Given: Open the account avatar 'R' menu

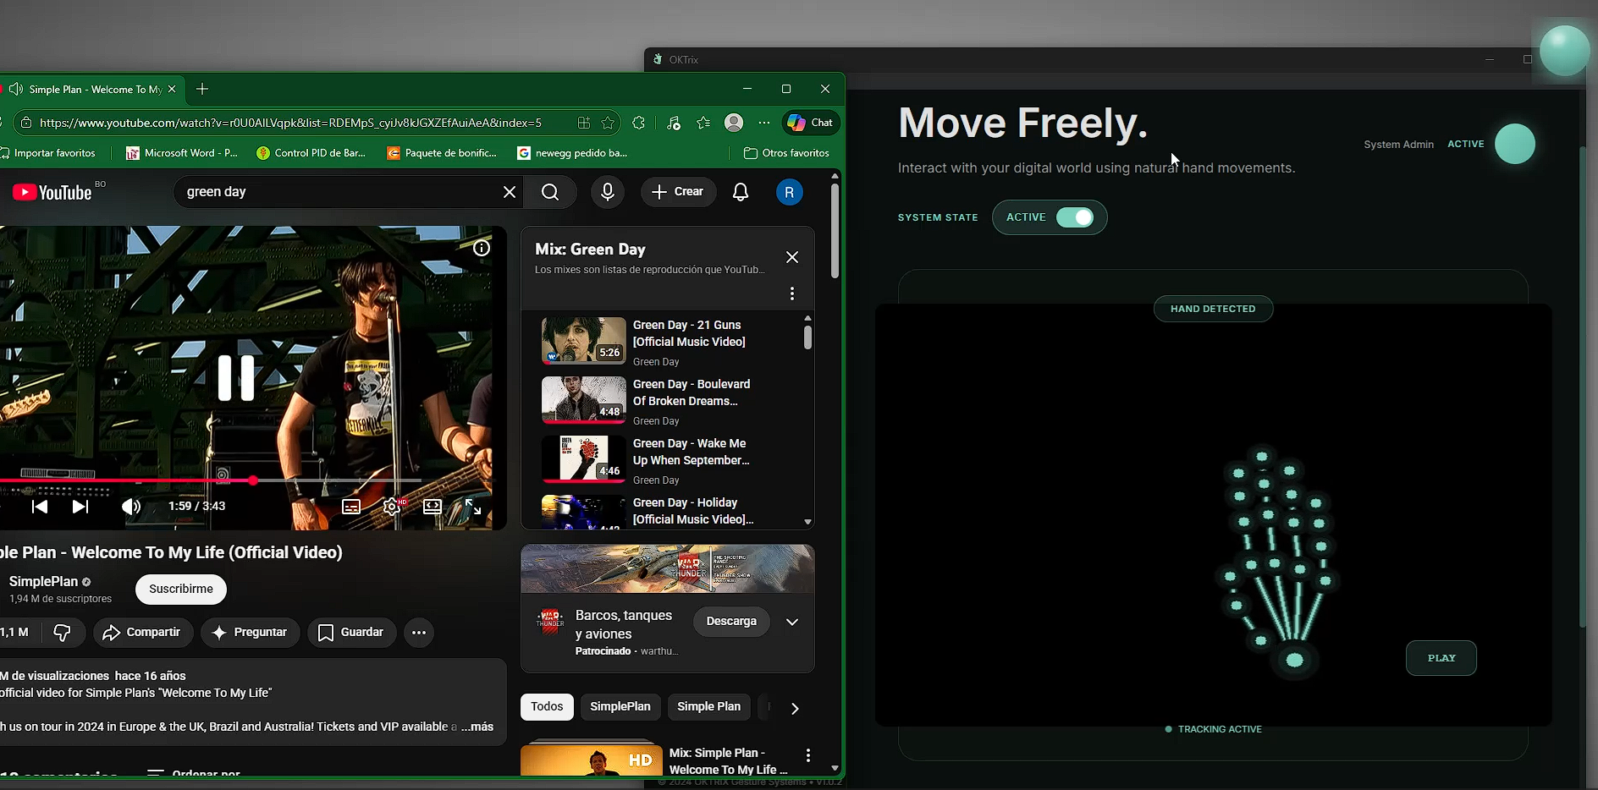Looking at the screenshot, I should point(790,193).
